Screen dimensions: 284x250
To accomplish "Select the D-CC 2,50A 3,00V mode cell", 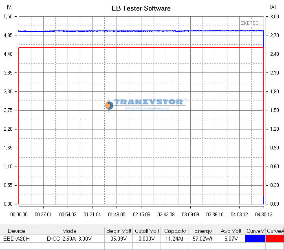I will (69, 239).
